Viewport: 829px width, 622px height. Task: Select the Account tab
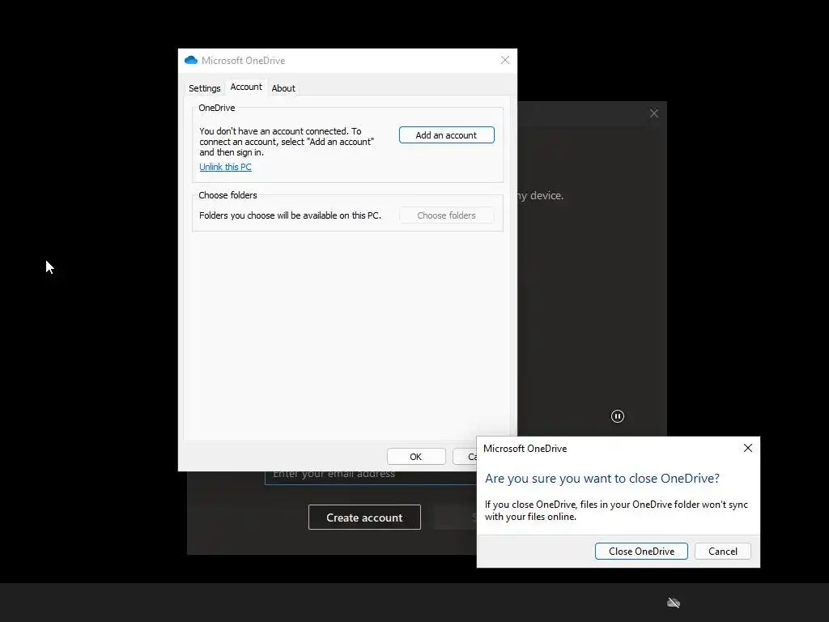246,87
